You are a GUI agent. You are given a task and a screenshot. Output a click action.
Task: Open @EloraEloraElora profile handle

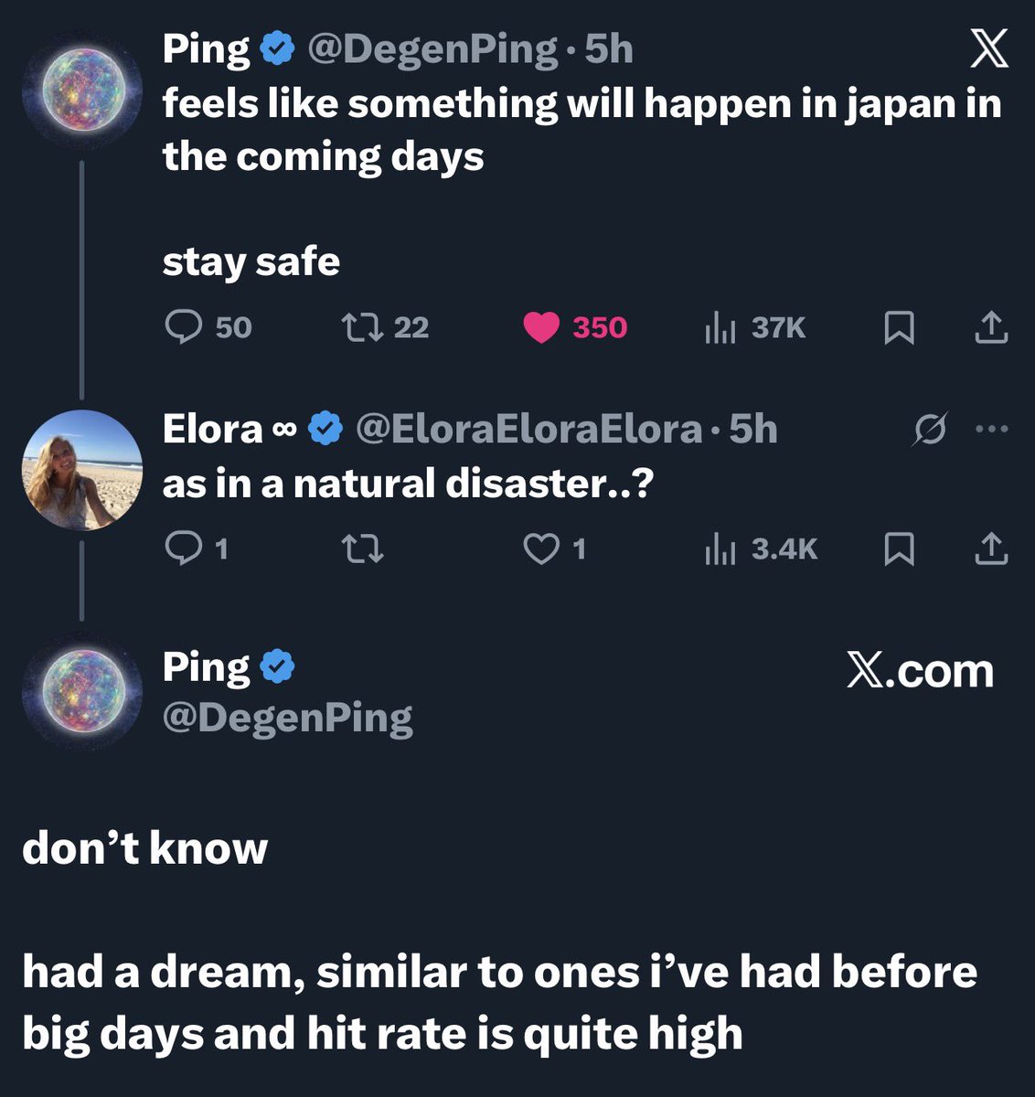coord(528,429)
